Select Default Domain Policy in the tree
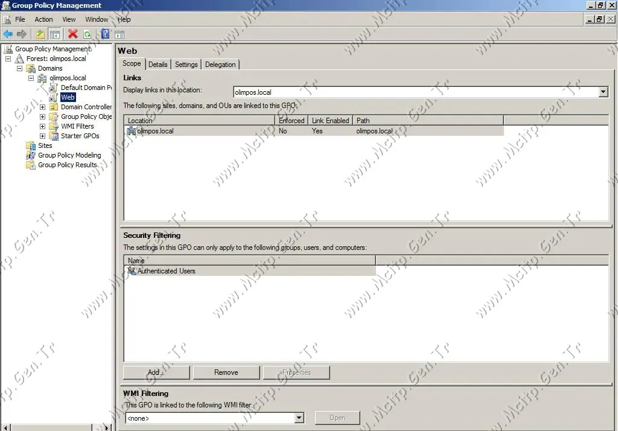 (x=86, y=88)
